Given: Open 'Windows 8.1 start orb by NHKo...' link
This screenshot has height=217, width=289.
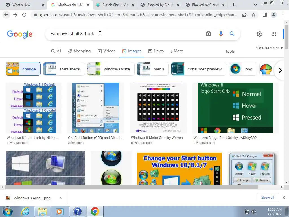Looking at the screenshot, I should [x=32, y=138].
